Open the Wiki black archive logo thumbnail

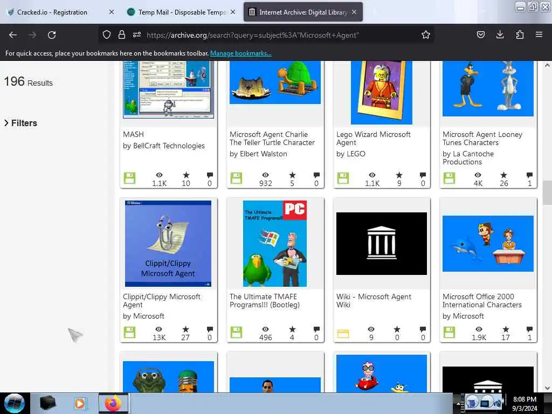pyautogui.click(x=382, y=244)
